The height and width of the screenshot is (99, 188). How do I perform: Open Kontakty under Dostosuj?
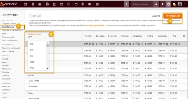pyautogui.click(x=5, y=59)
